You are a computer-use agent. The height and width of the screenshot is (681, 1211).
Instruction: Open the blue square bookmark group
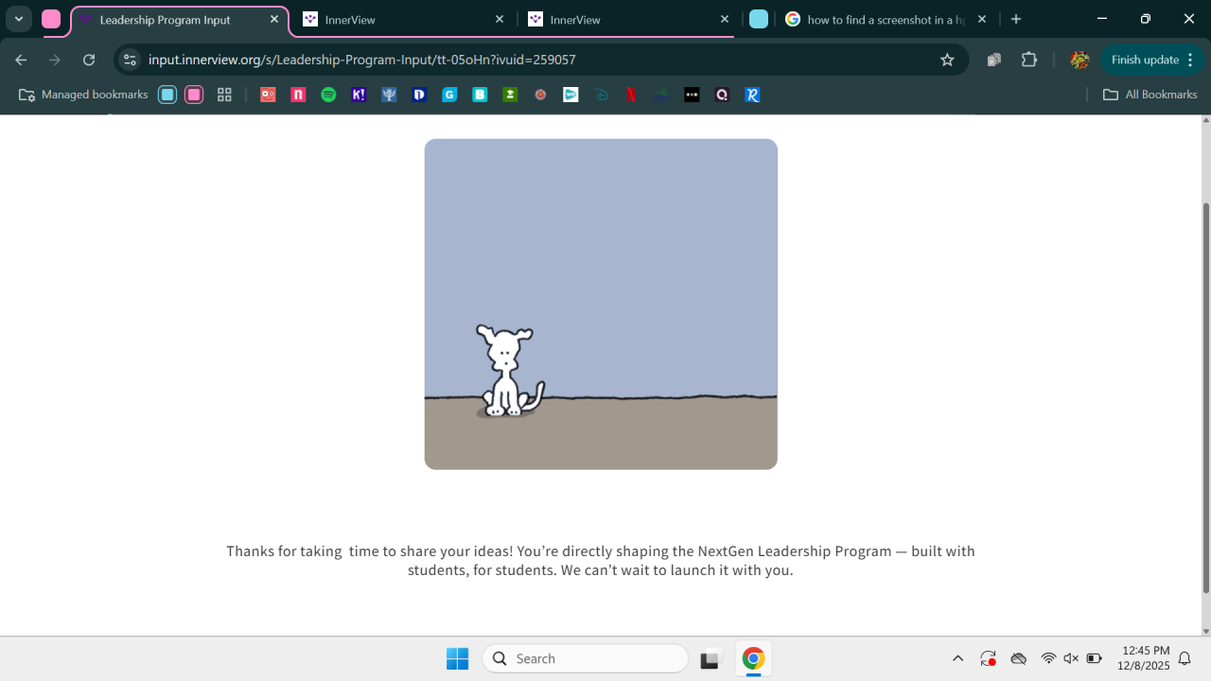tap(167, 95)
